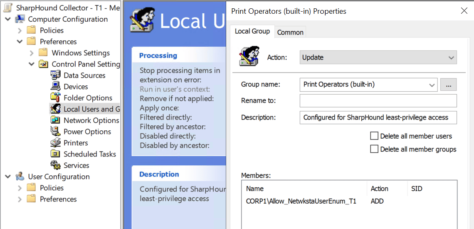Screen dimensions: 474x229
Task: Click the Processing section heading
Action: pyautogui.click(x=158, y=55)
